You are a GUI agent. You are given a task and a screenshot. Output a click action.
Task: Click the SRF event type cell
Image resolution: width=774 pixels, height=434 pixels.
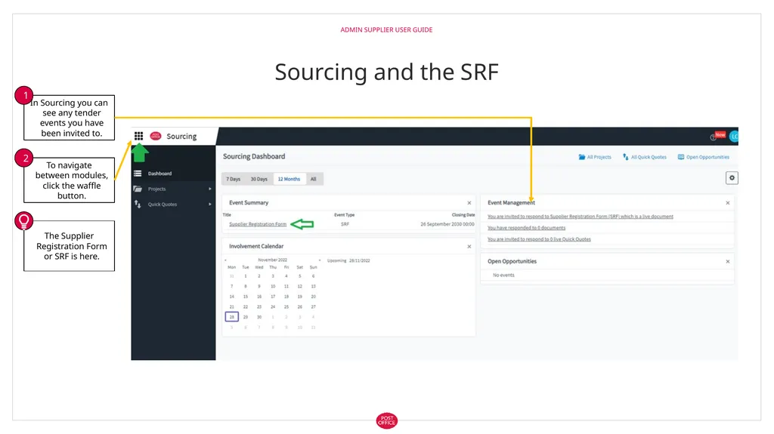tap(345, 224)
